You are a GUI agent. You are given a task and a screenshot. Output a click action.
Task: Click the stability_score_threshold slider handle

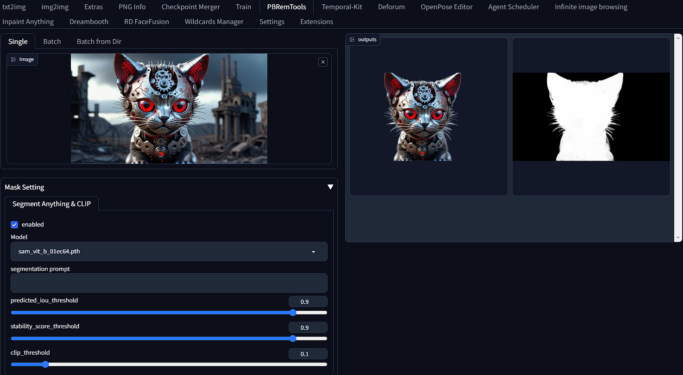[x=292, y=338]
